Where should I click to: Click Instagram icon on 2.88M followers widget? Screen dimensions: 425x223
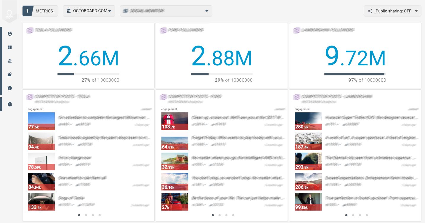(163, 30)
